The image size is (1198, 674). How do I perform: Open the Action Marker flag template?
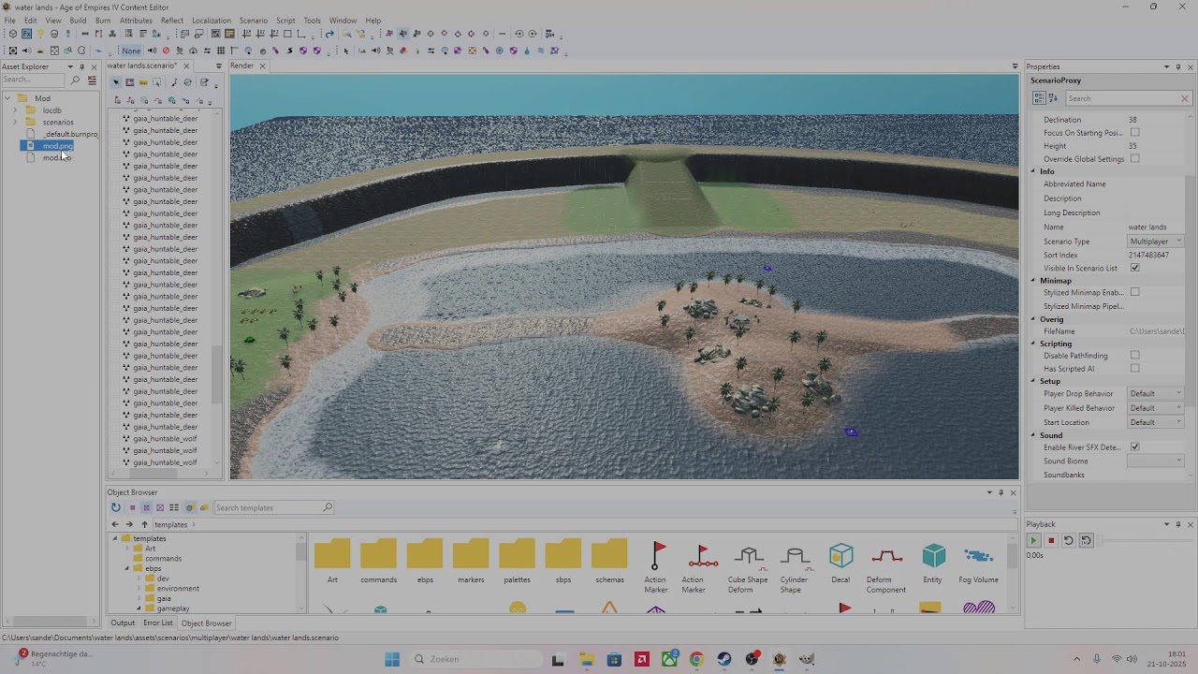click(655, 566)
